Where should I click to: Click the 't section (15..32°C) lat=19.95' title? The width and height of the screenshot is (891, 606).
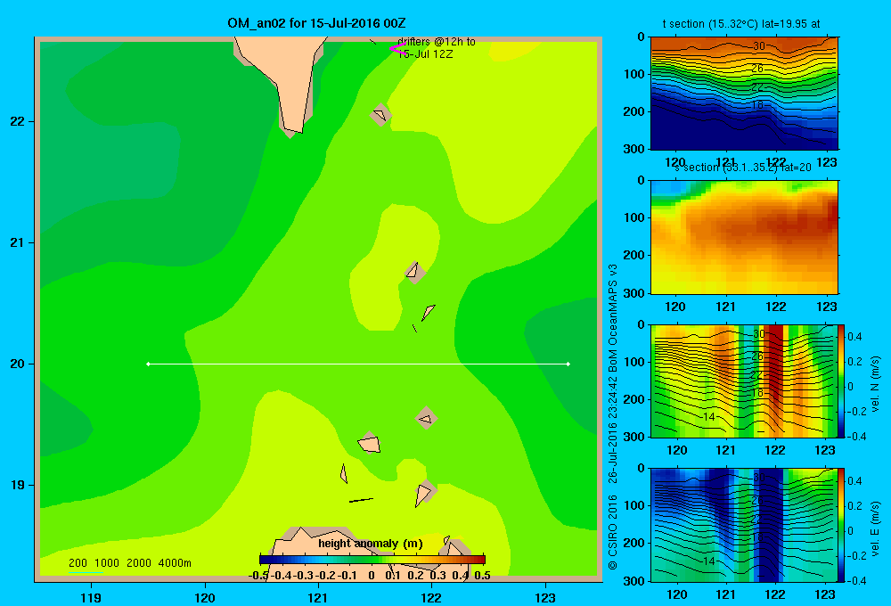pyautogui.click(x=741, y=24)
